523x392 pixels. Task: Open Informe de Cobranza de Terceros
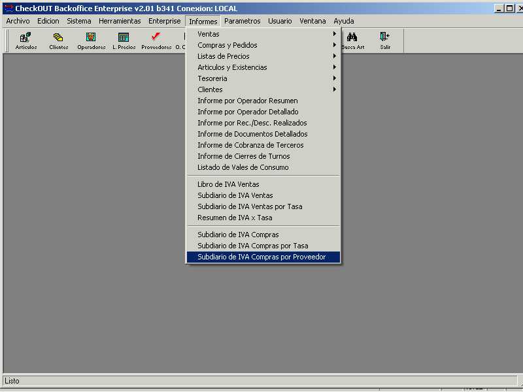[x=263, y=145]
